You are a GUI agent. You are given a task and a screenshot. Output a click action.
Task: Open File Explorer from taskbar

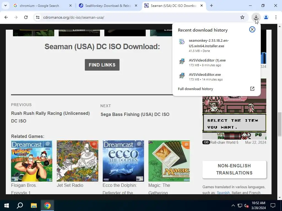click(x=34, y=206)
